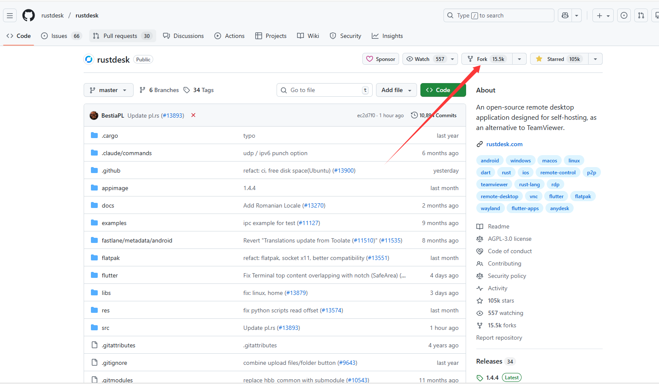Click the tag icon beside 34 Tags
The height and width of the screenshot is (384, 659).
click(187, 90)
